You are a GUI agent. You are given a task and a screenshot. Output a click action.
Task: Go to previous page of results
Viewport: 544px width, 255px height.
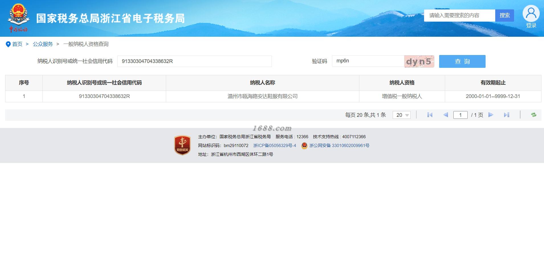[446, 115]
